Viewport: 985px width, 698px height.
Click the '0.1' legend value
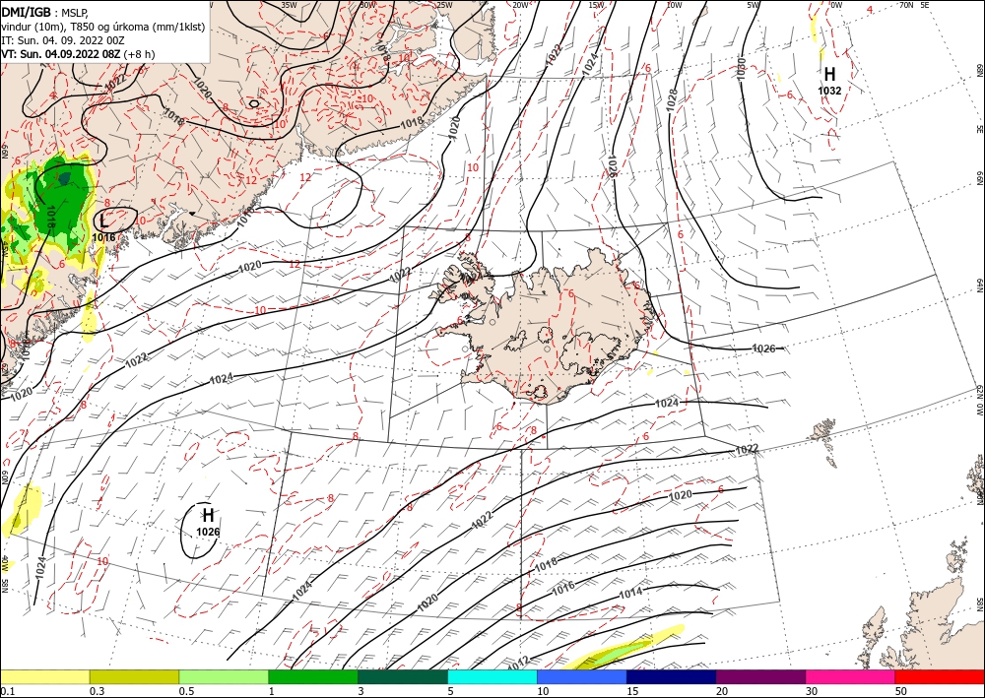pos(6,691)
